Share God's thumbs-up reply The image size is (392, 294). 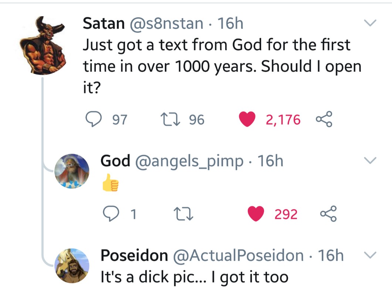pos(328,214)
